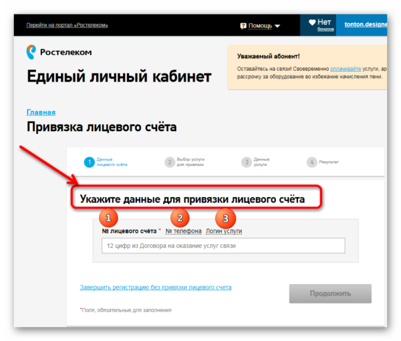The image size is (401, 341).
Task: Select step 2 circle Выбор услуги
Action: pos(170,162)
